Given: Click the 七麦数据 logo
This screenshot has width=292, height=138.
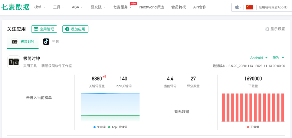Looking at the screenshot, I should tap(15, 7).
